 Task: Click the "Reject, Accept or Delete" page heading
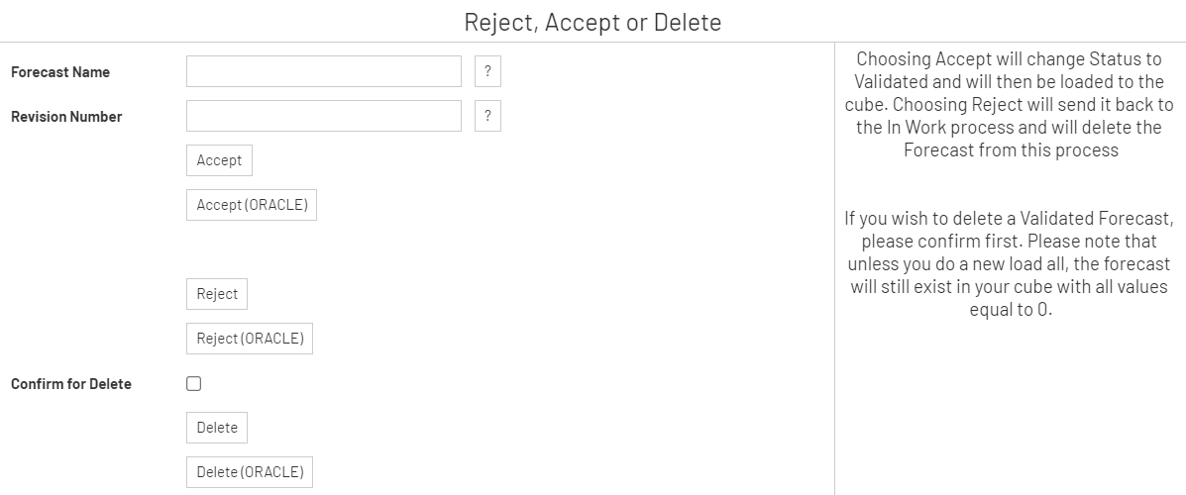[x=593, y=22]
